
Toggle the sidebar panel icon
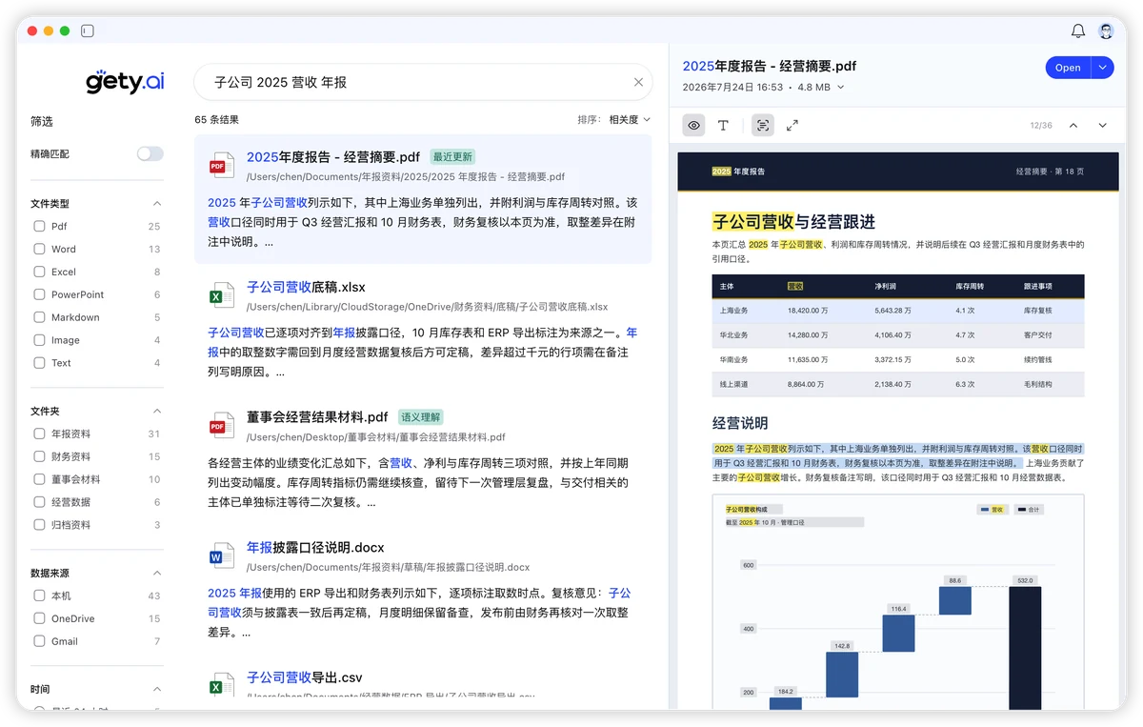tap(88, 31)
